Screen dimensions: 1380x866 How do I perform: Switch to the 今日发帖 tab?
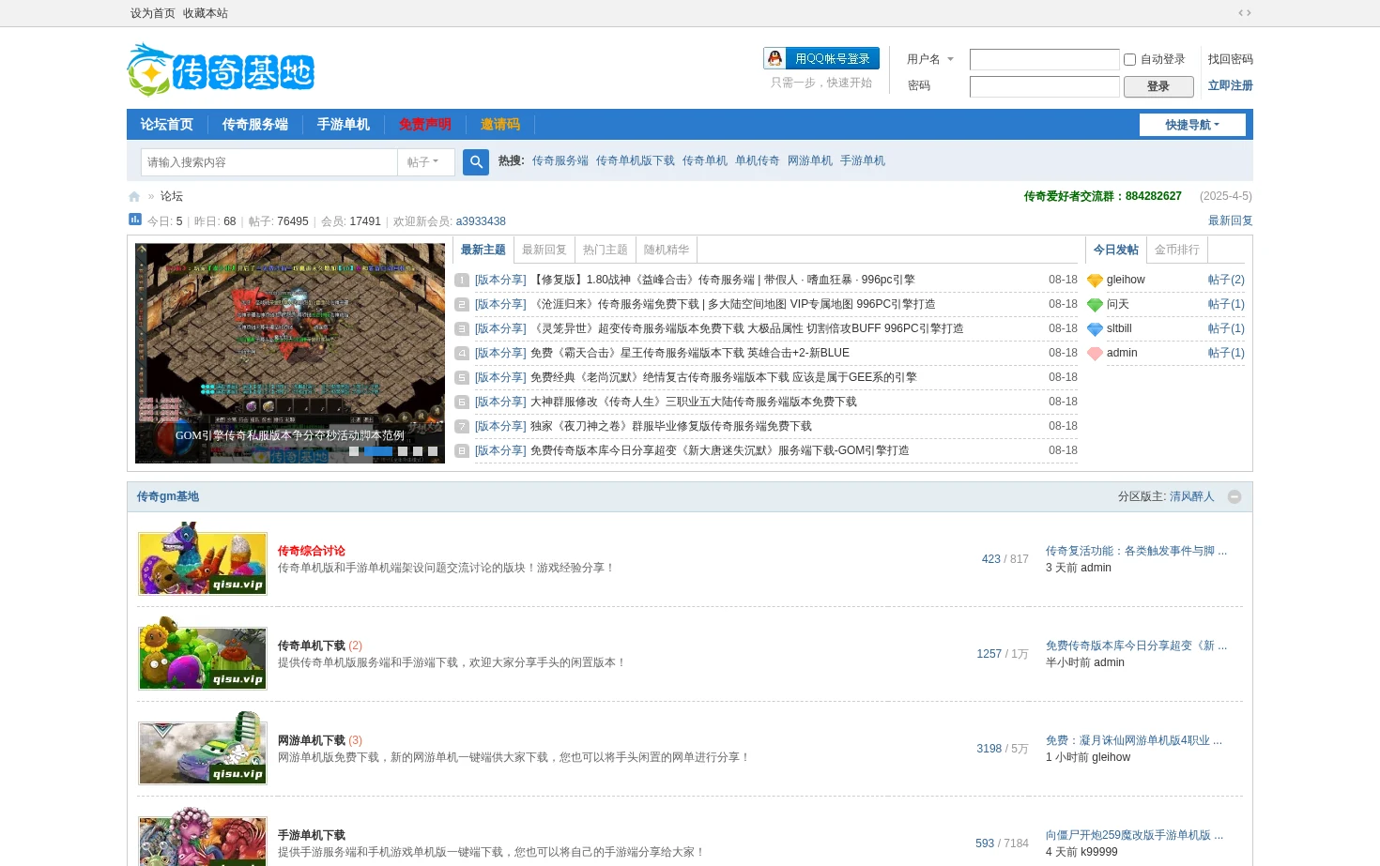[1116, 250]
